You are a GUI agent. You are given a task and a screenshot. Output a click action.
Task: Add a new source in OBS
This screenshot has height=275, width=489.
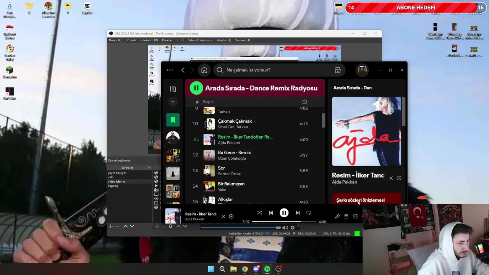point(157,226)
